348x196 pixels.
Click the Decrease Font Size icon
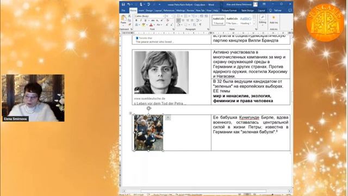(x=172, y=24)
